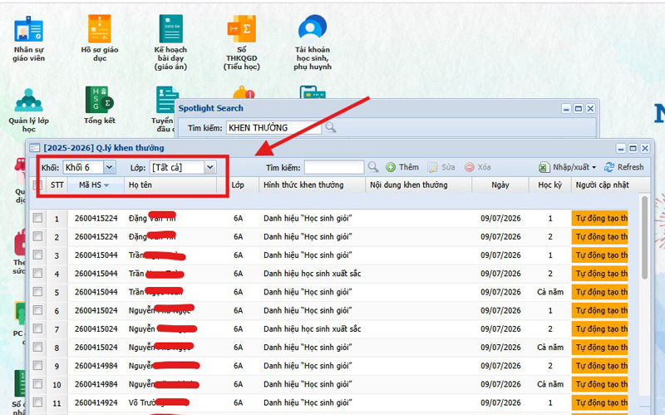
Task: Click the grid vertical scrollbar thumb
Action: pyautogui.click(x=645, y=237)
